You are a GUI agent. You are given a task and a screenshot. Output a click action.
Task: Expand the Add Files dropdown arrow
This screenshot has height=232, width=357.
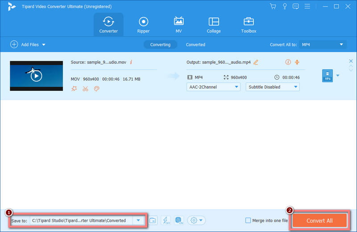44,45
